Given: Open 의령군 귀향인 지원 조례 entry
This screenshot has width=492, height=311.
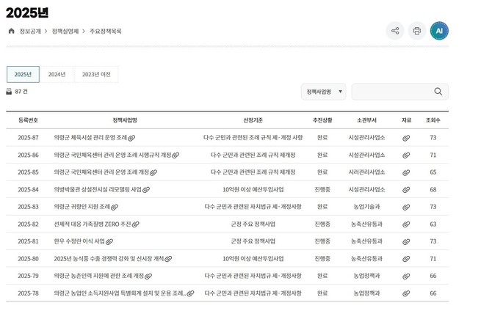Looking at the screenshot, I should point(82,207).
